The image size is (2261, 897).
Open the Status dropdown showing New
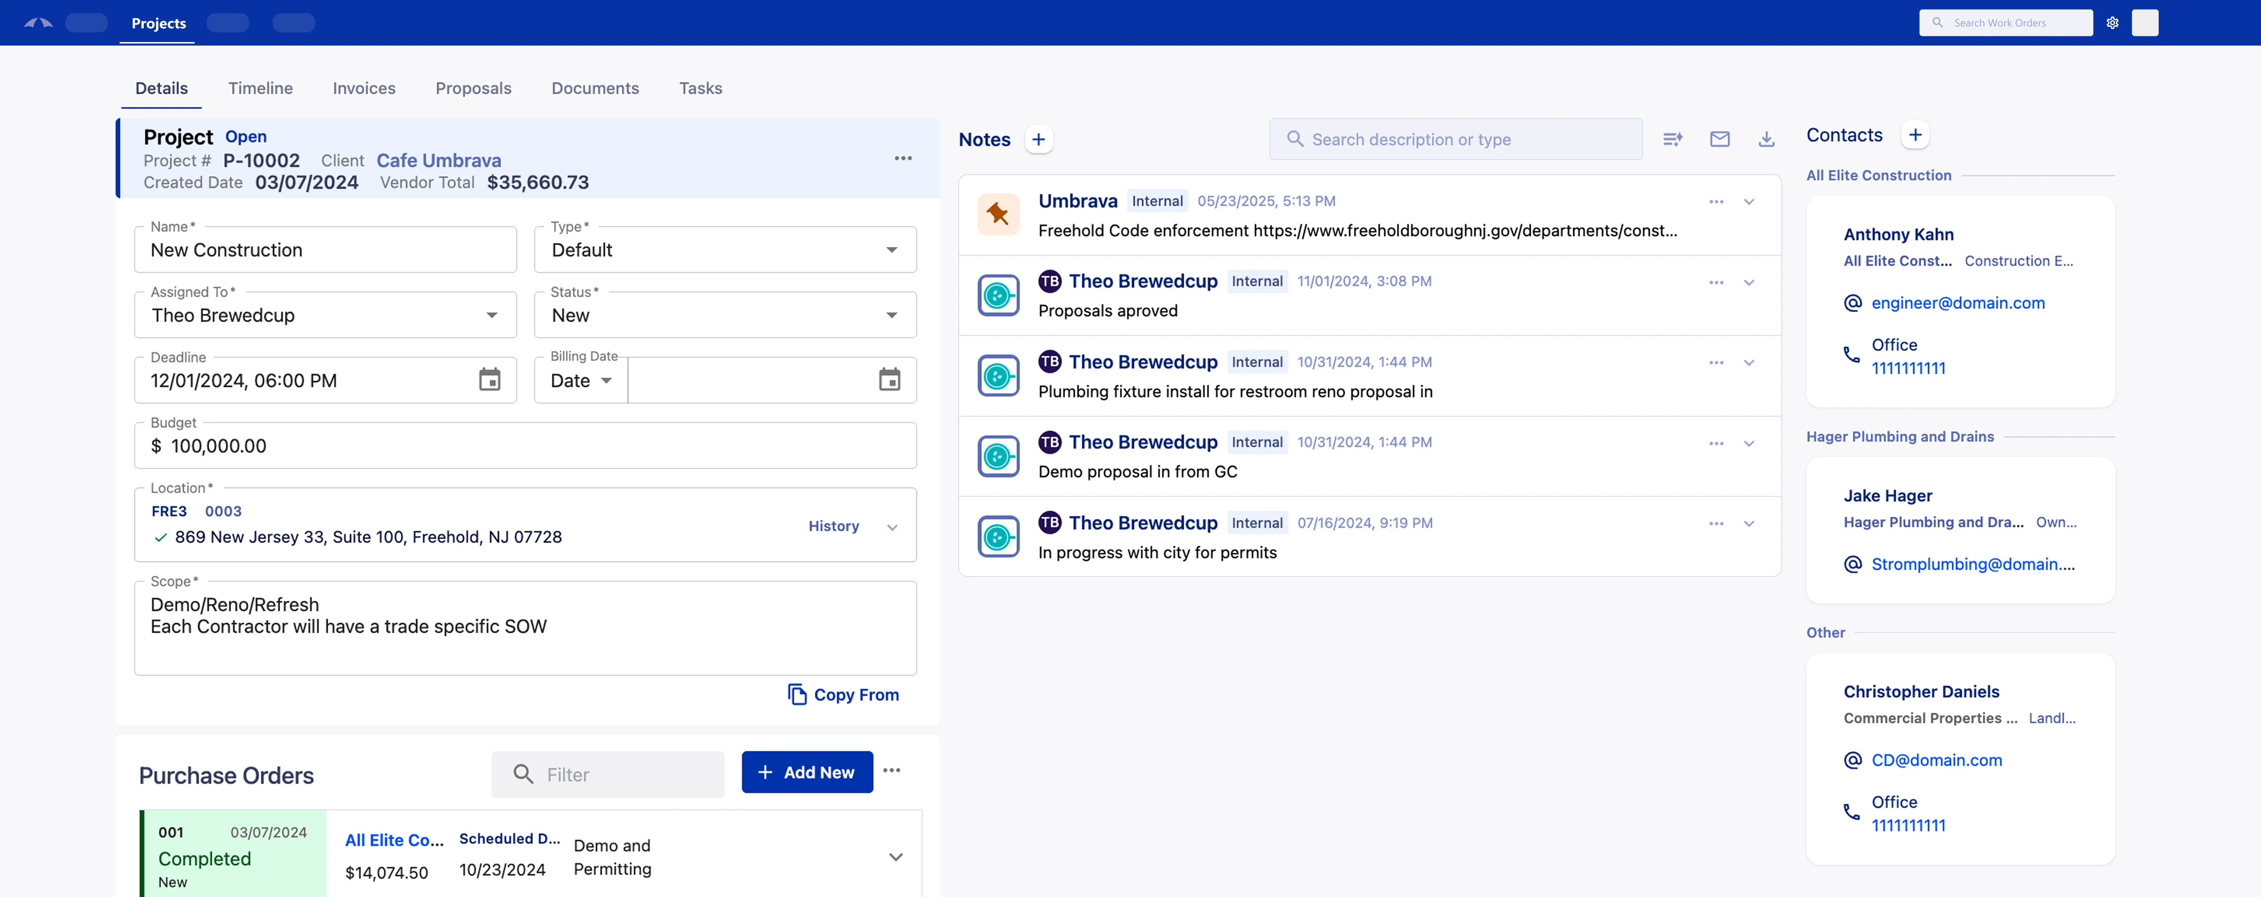pyautogui.click(x=725, y=316)
